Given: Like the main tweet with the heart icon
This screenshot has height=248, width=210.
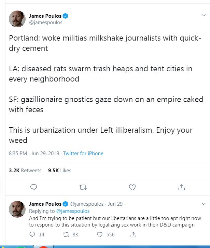Looking at the screenshot, I should 132,187.
